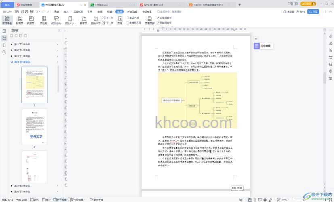
Task: Expand 第 2 节 section in tree
Action: (12, 50)
